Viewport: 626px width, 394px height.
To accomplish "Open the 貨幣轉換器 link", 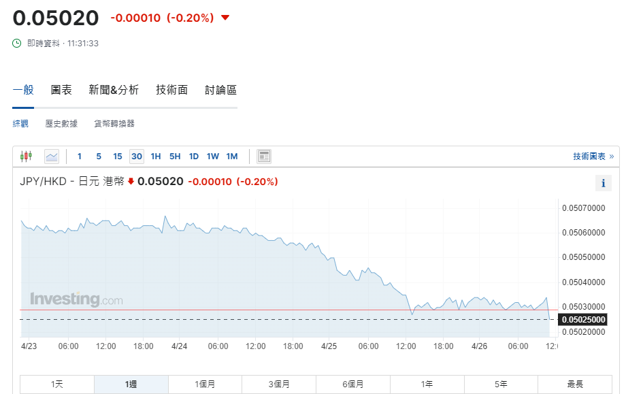I will [x=114, y=124].
